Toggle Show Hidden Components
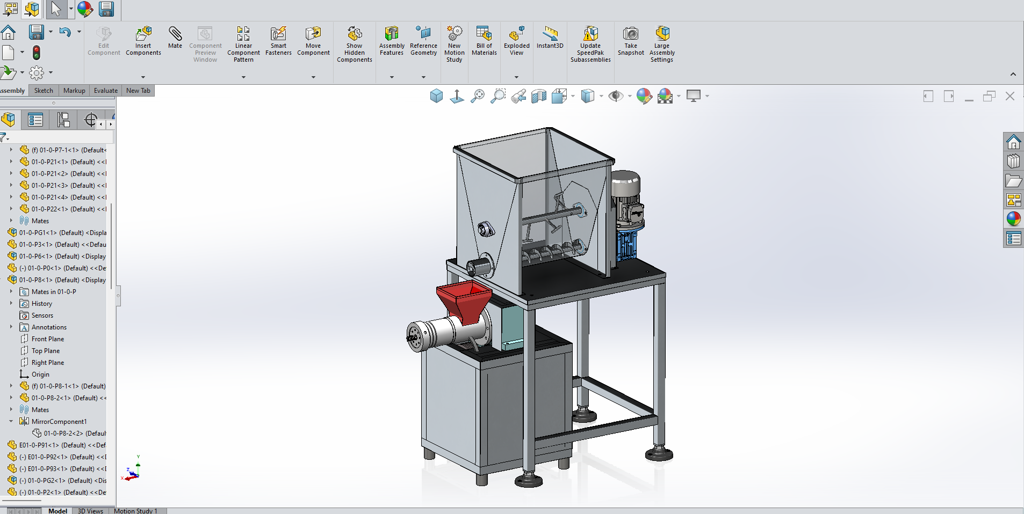This screenshot has width=1024, height=514. pos(355,44)
